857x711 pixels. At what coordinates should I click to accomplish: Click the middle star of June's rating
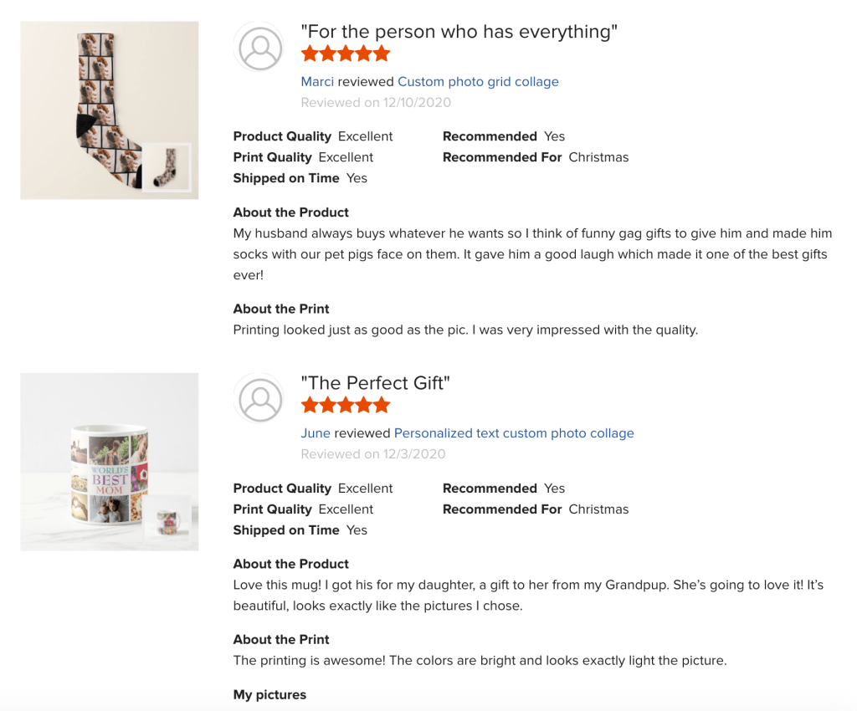pos(346,406)
